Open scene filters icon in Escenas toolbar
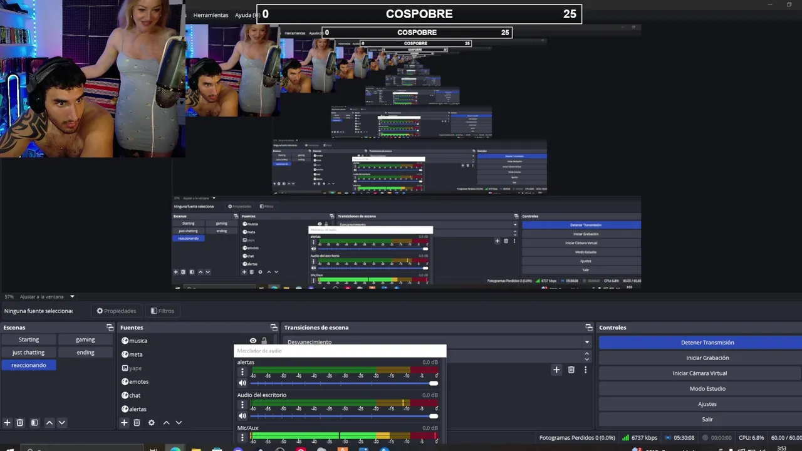Viewport: 802px width, 451px height. (x=34, y=423)
